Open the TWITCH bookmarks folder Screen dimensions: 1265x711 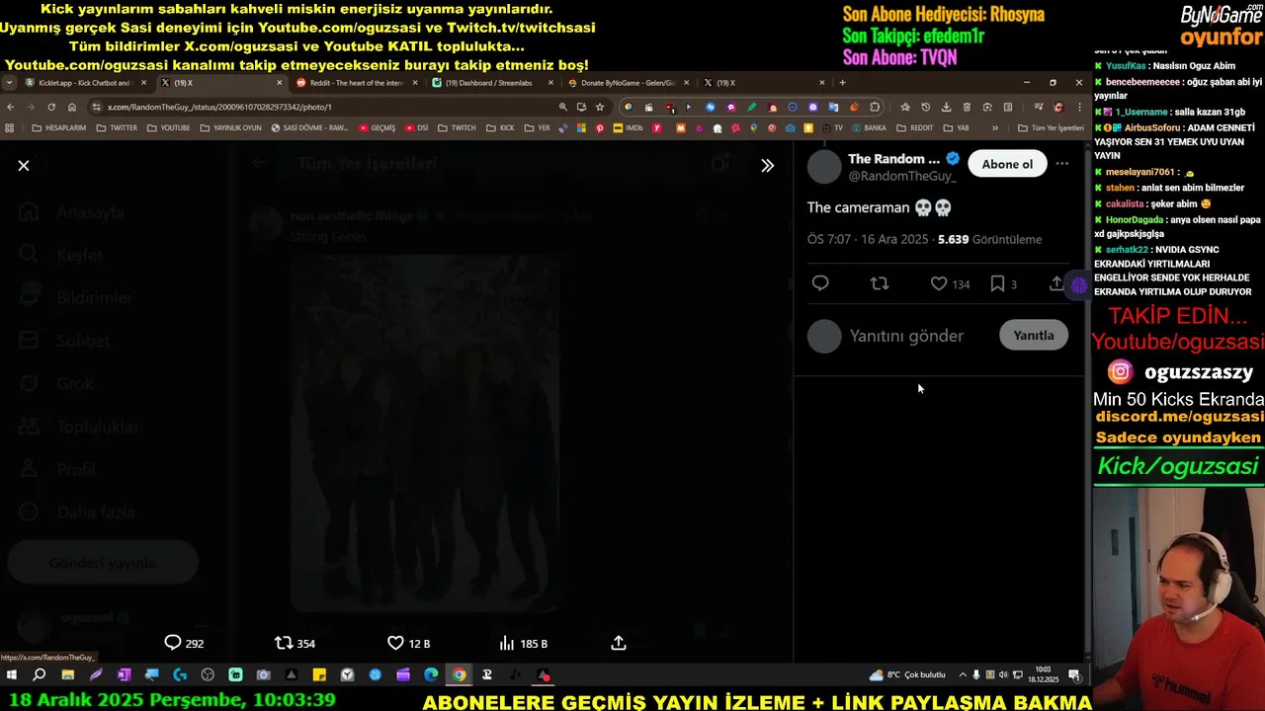pyautogui.click(x=456, y=127)
